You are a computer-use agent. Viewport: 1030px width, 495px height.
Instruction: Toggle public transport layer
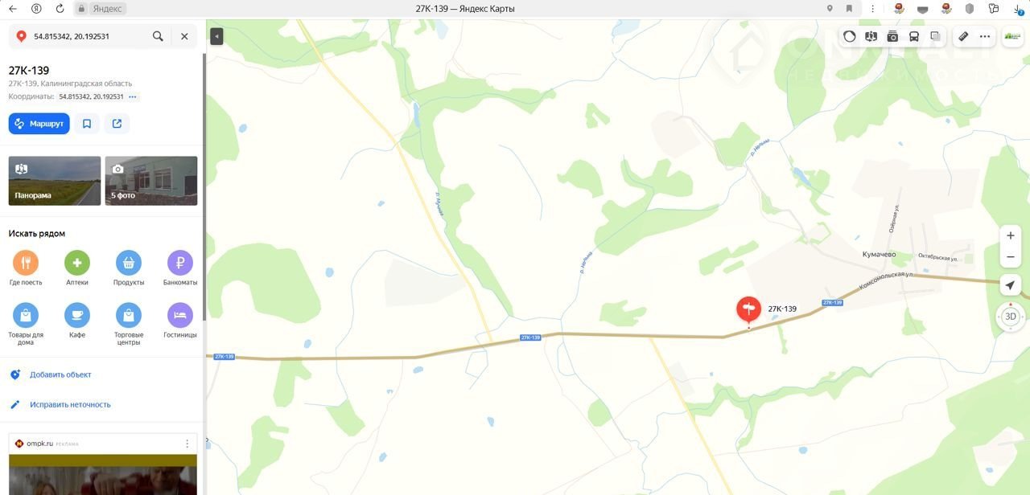coord(914,36)
